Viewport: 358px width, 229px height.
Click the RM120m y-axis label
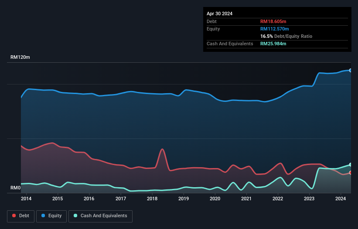point(20,57)
